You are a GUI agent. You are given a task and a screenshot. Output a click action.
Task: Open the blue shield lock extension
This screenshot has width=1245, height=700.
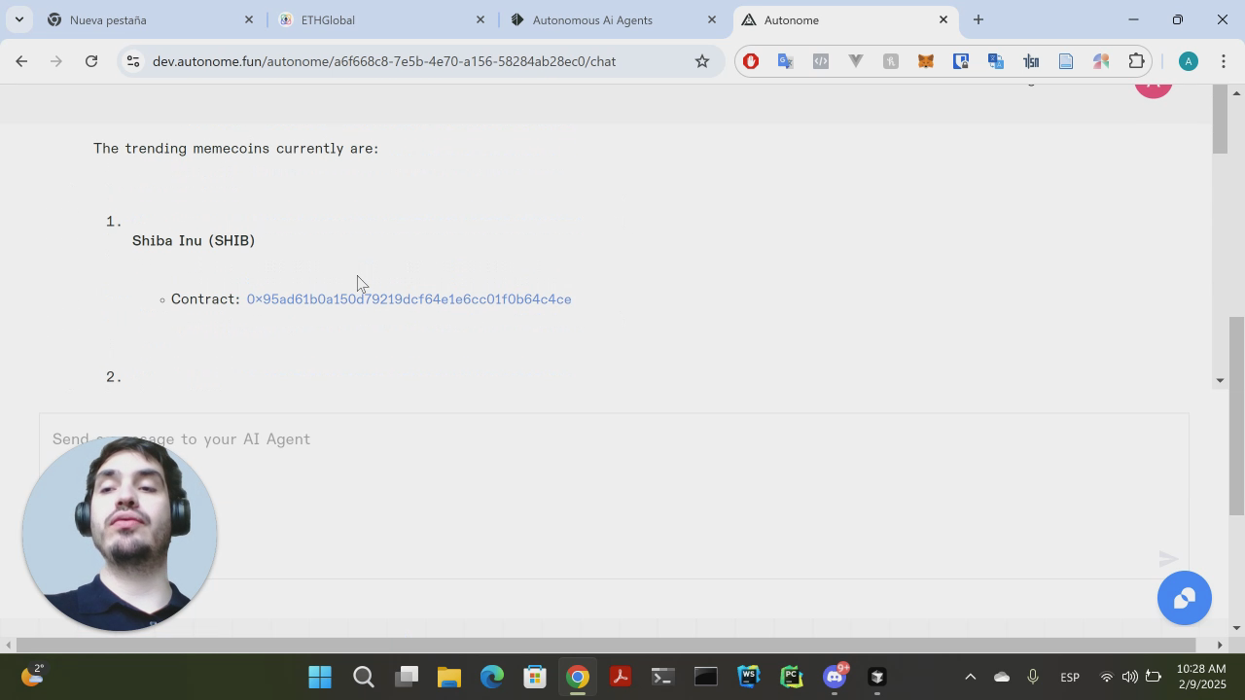961,61
